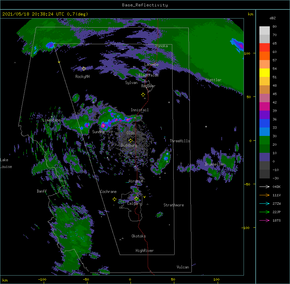Select the 33 dBZ blue color swatch
290x284 pixels.
tap(264, 123)
